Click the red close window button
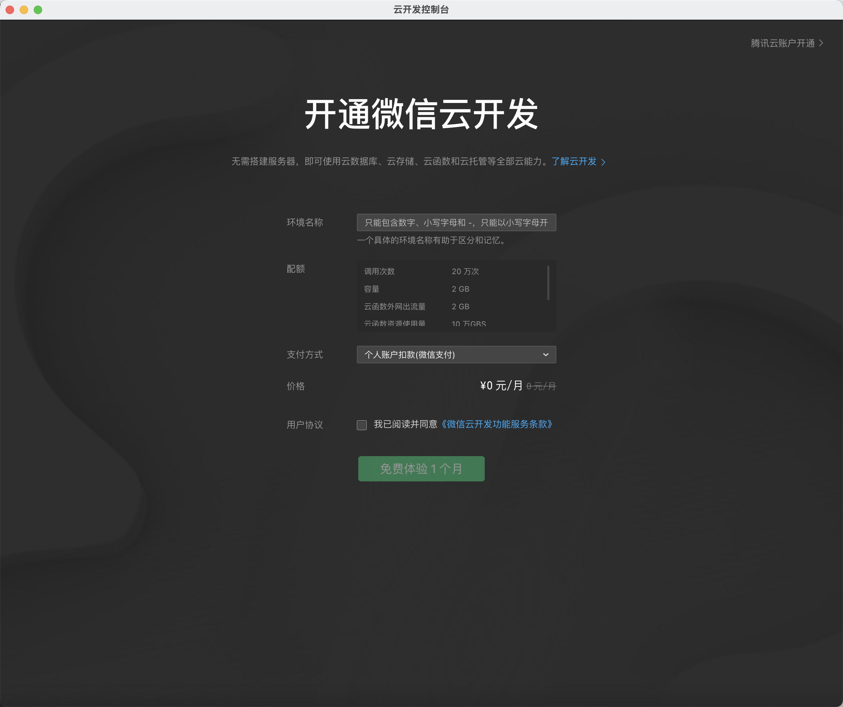Screen dimensions: 843x707 (10, 9)
